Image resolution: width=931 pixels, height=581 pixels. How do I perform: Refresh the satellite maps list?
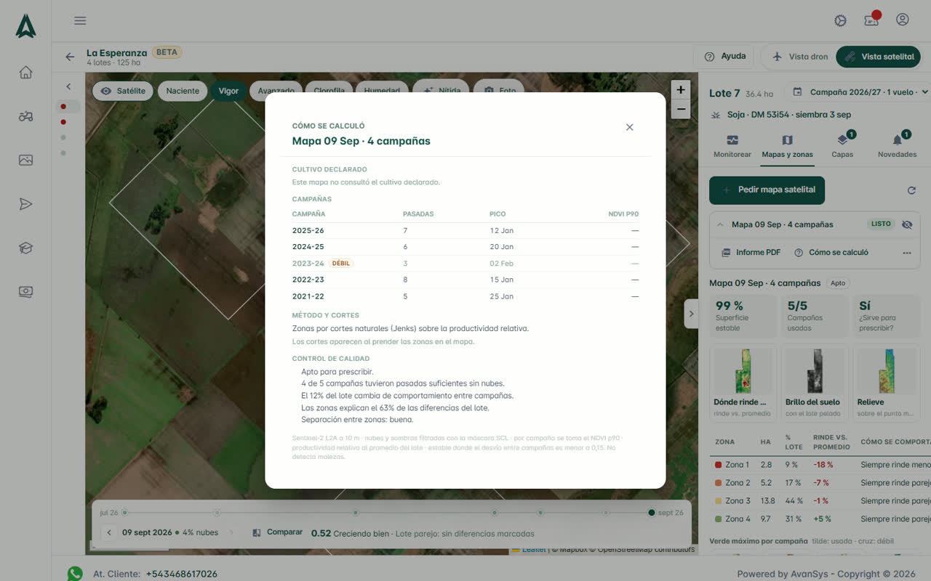coord(911,190)
